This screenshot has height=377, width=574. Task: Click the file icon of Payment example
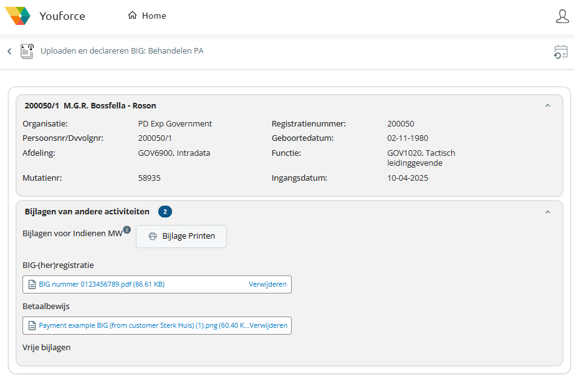click(x=32, y=325)
